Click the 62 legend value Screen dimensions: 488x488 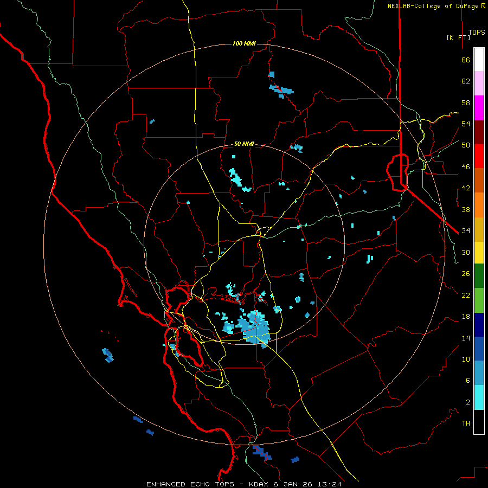tap(466, 81)
